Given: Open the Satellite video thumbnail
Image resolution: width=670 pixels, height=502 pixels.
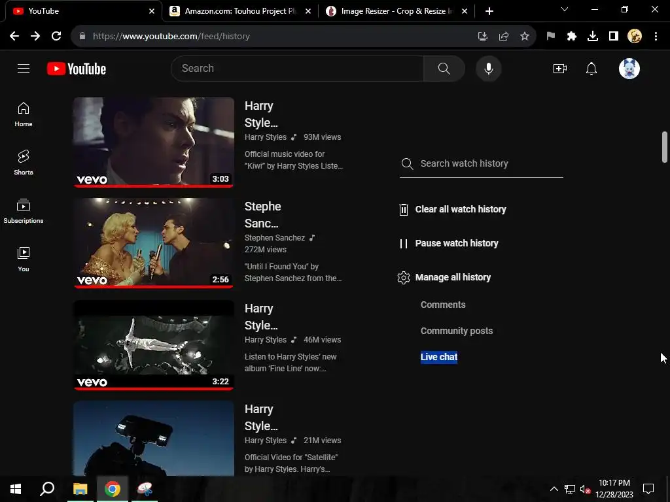Looking at the screenshot, I should [x=153, y=439].
